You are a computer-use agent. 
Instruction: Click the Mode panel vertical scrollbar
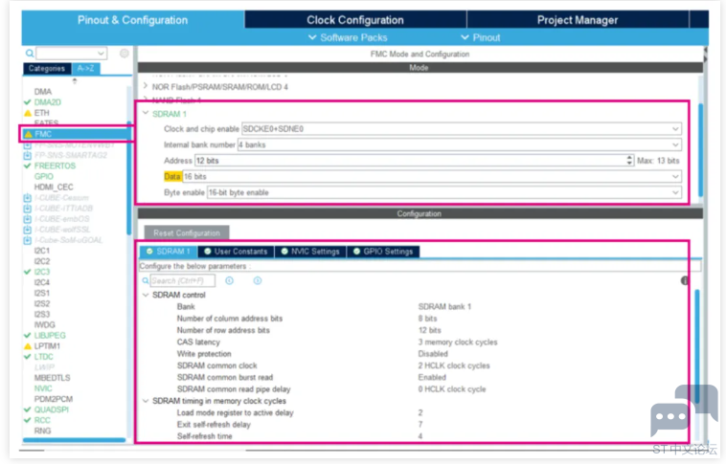[x=701, y=150]
